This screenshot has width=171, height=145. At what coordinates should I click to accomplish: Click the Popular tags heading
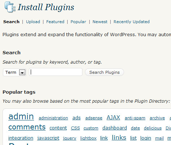pos(19,92)
